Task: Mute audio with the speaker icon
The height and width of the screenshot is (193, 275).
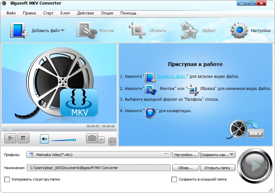Action: (44, 139)
